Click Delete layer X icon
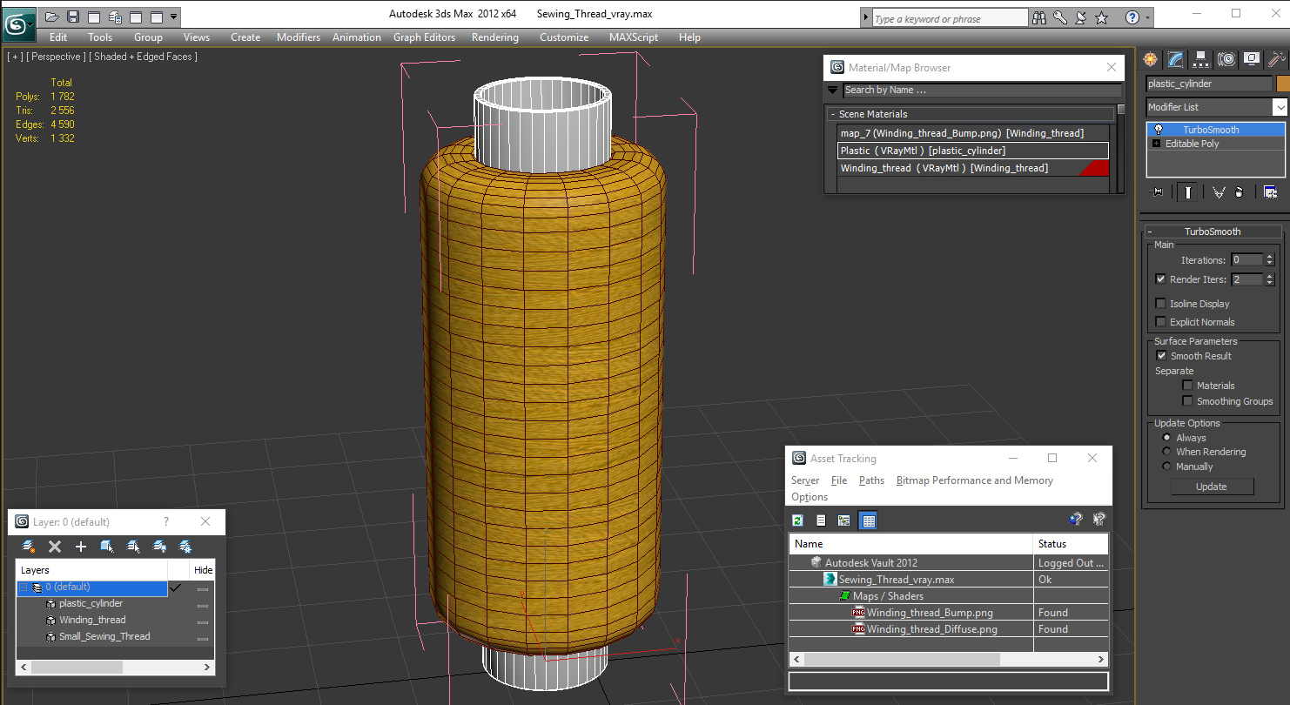The width and height of the screenshot is (1290, 705). 55,547
